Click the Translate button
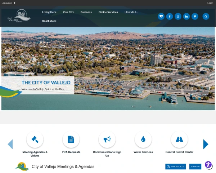The height and width of the screenshot is (173, 216). (176, 167)
